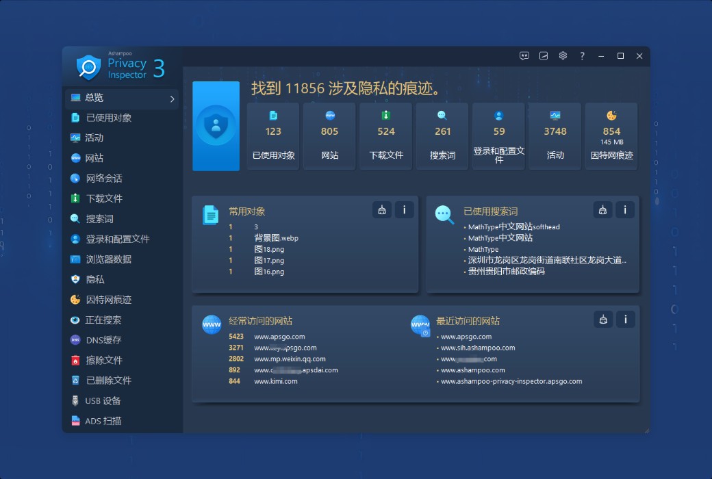Show info for the 常用对象 panel
Viewport: 712px width, 479px height.
click(404, 210)
